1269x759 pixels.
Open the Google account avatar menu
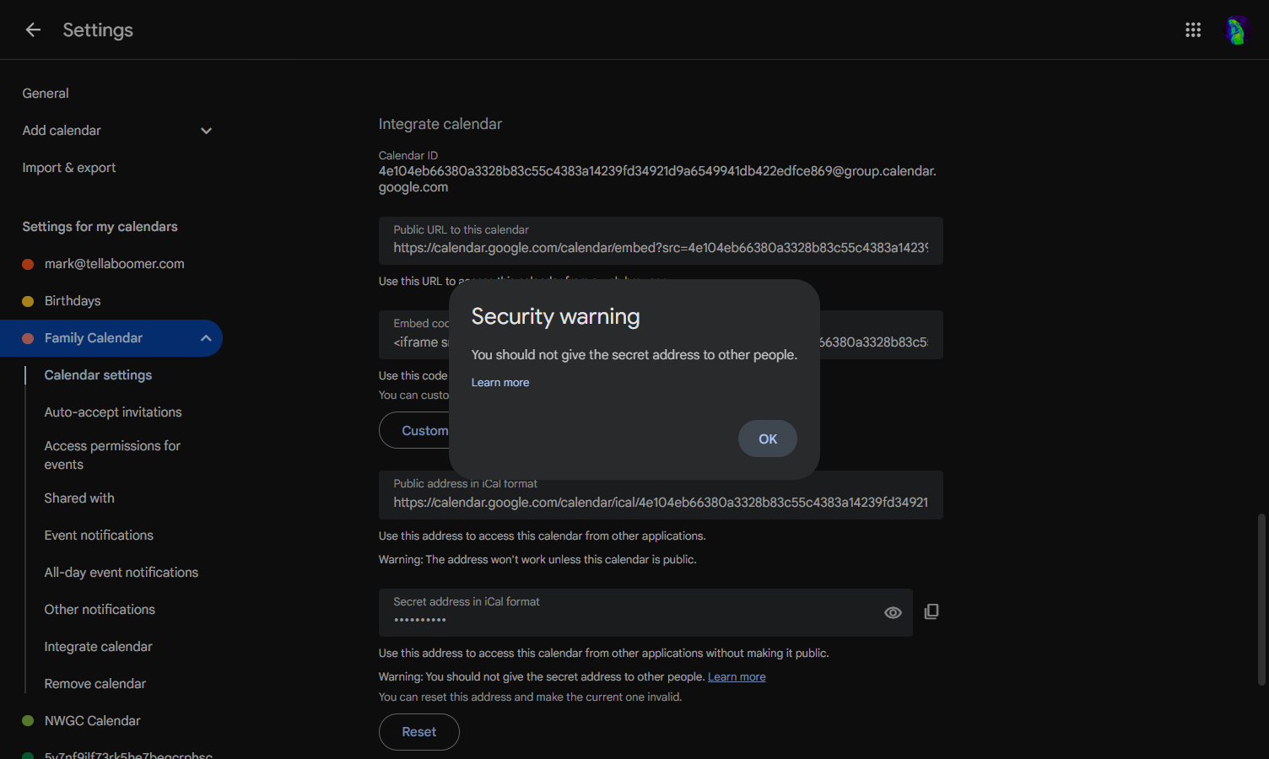click(1235, 30)
